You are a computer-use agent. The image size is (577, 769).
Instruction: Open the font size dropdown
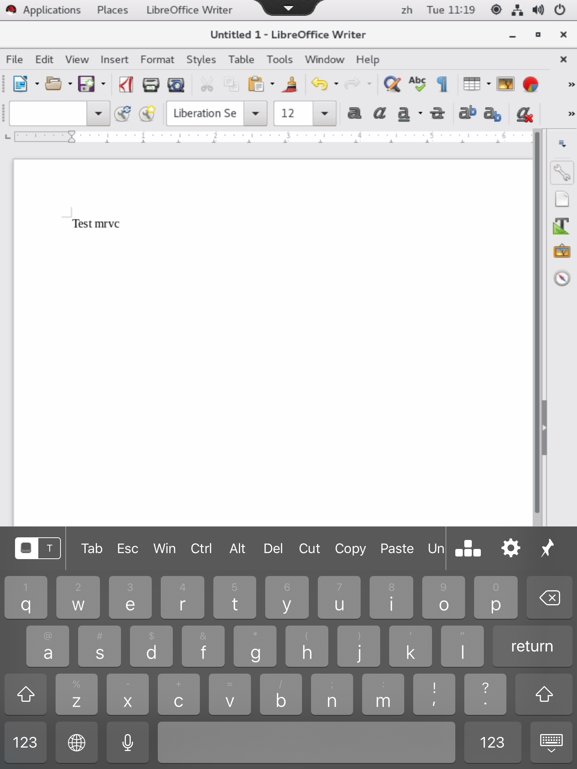[325, 113]
